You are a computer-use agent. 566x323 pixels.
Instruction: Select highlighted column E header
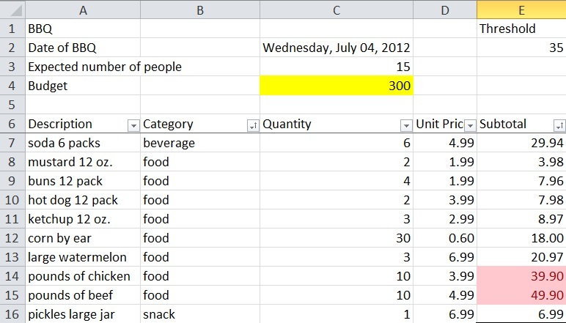(x=521, y=10)
